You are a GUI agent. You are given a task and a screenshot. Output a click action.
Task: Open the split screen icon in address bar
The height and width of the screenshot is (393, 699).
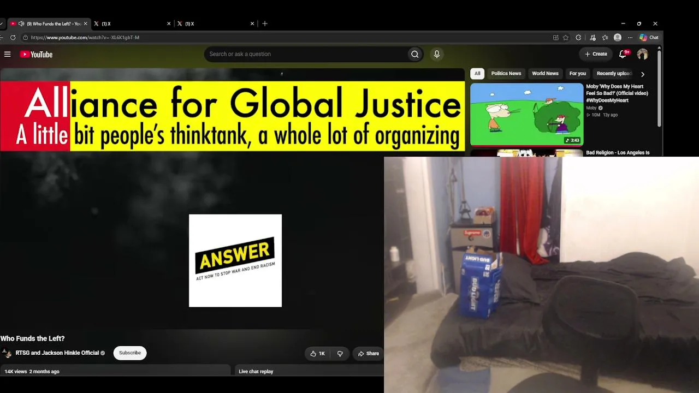pos(556,38)
